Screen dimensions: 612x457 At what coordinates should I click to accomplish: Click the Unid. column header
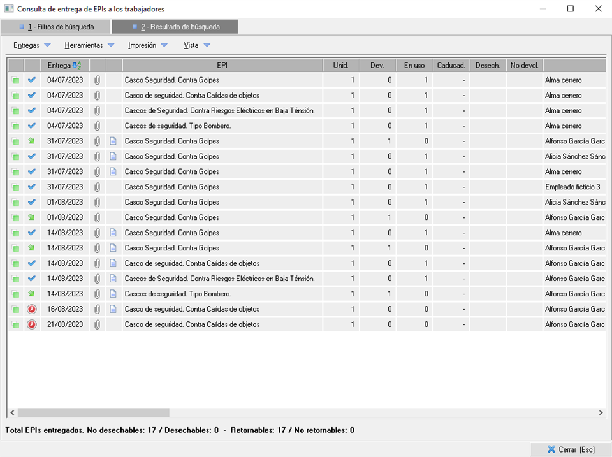click(340, 66)
